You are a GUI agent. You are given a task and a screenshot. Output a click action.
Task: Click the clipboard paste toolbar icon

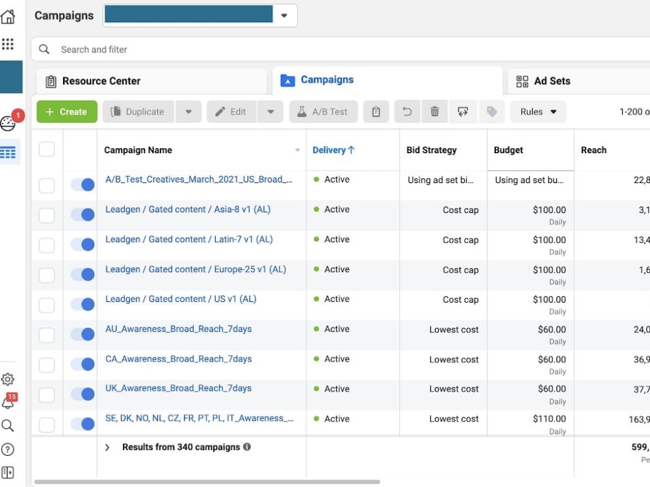[376, 112]
